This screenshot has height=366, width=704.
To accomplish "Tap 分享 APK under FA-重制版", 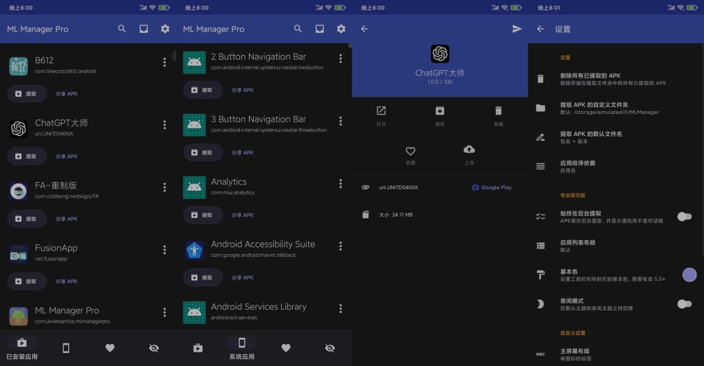I will (67, 219).
